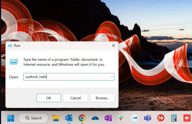Click the 'Type the name of a program' description
The width and height of the screenshot is (192, 124).
[x=64, y=62]
